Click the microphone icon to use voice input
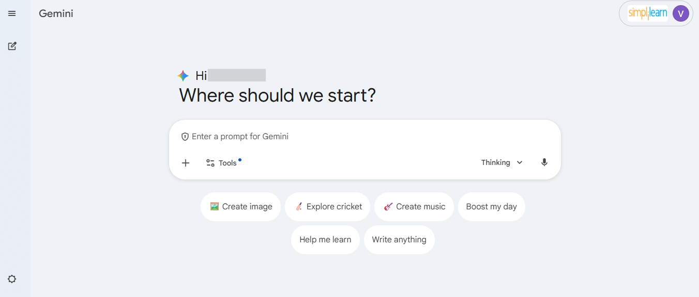 coord(544,162)
